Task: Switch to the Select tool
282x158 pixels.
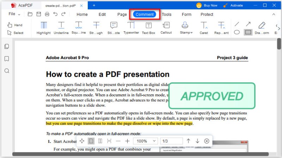Action: [15, 33]
